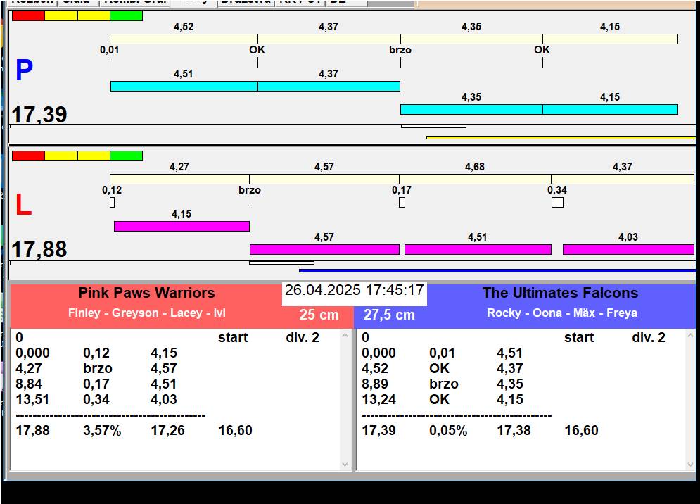The height and width of the screenshot is (504, 700).
Task: Click start in the Pink Paws results header
Action: click(233, 337)
